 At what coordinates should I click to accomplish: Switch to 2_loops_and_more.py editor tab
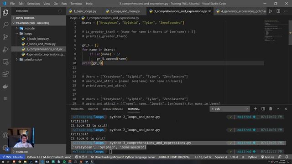tap(125, 11)
